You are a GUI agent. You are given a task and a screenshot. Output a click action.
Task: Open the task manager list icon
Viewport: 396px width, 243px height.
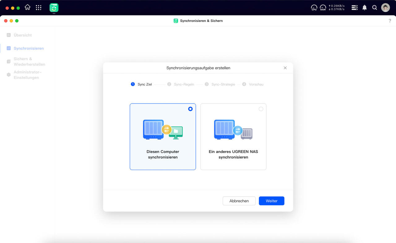tap(355, 7)
